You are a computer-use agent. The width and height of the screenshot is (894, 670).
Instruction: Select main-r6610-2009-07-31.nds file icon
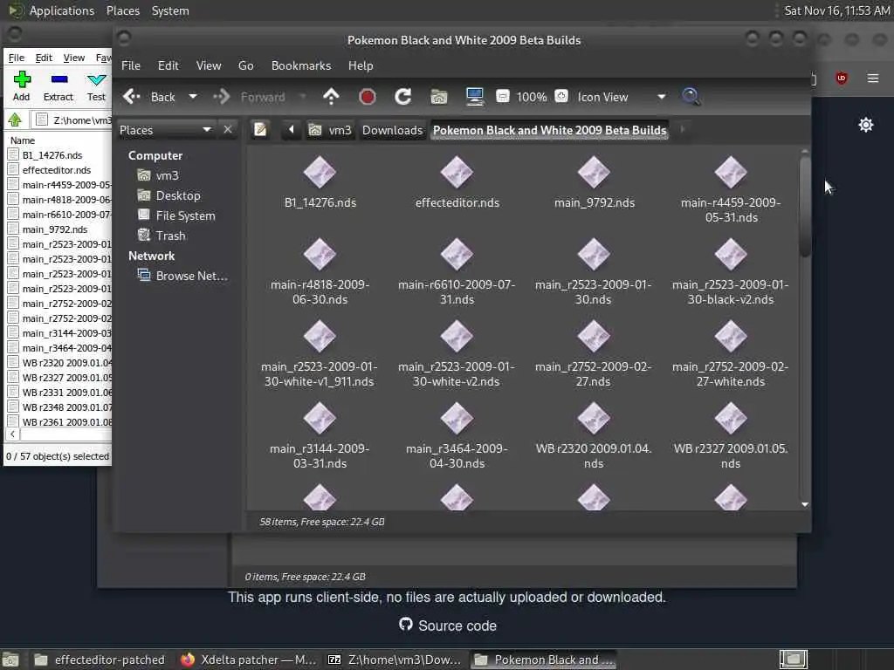(457, 255)
